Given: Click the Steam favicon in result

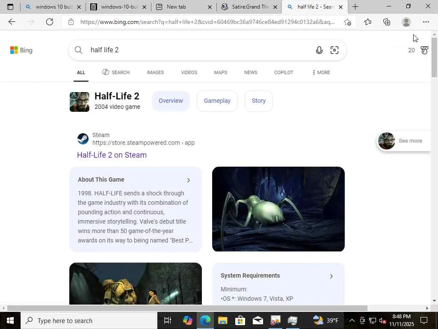Looking at the screenshot, I should coord(83,139).
